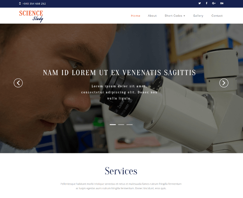Click the caret next to Short Codes
Image resolution: width=243 pixels, height=198 pixels.
[x=184, y=16]
